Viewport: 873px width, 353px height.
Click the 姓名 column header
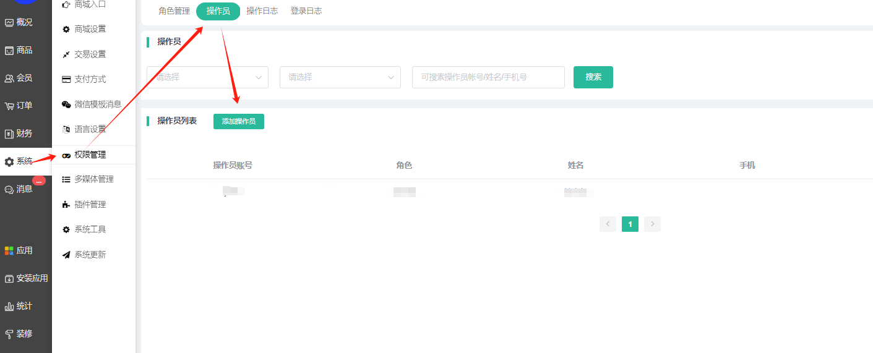(576, 166)
